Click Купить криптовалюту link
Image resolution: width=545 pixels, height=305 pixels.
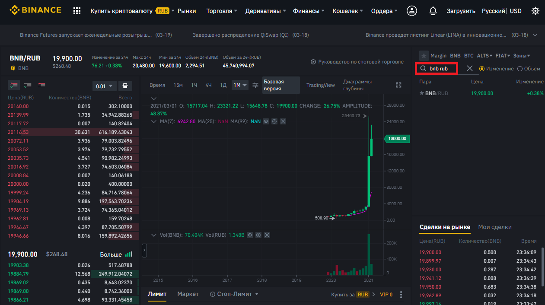(121, 11)
